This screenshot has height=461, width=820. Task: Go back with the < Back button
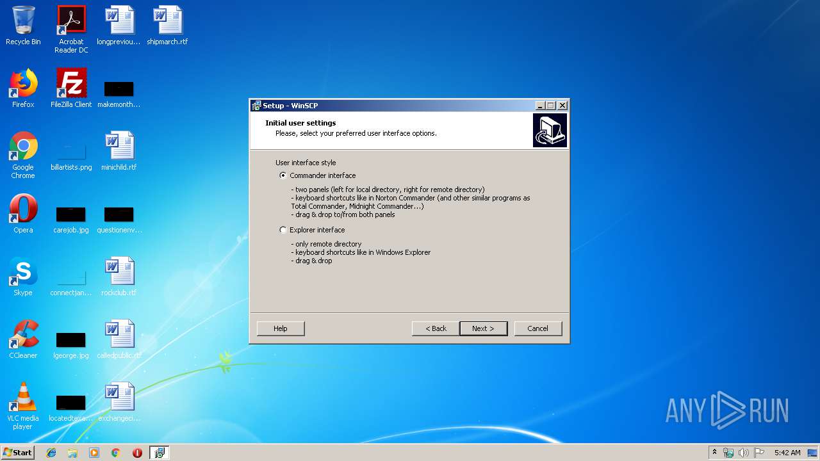436,328
